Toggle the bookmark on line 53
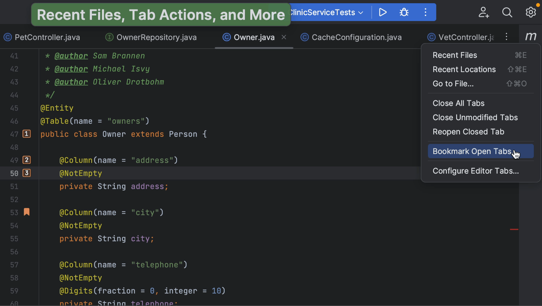 coord(27,212)
